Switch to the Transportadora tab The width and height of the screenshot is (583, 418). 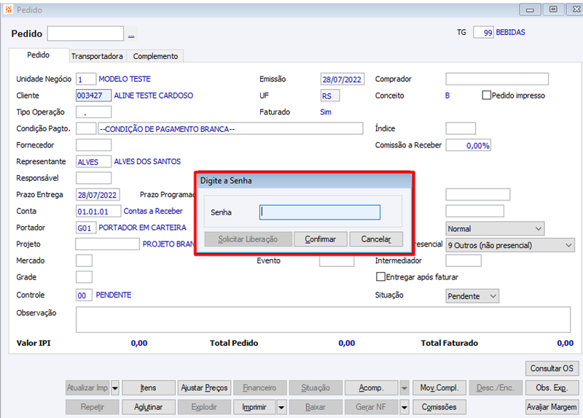pos(98,56)
